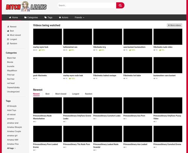188x153 pixels.
Task: Click the Random shuffle icon in sidebar
Action: click(12, 43)
